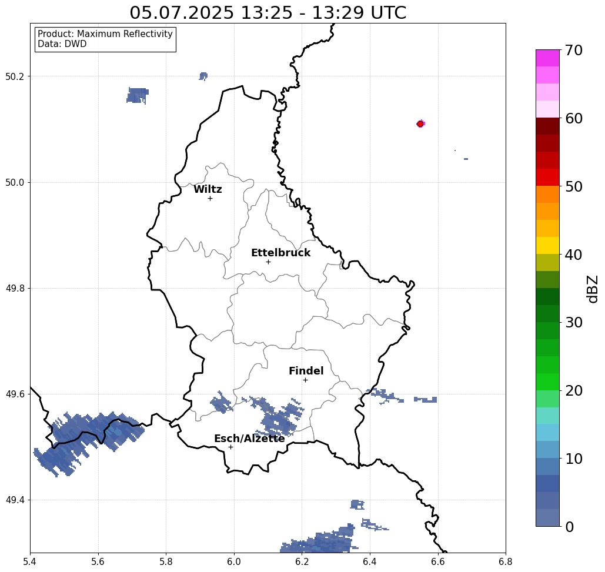Click the dBZ colorbar axis label
605x572 pixels.
tap(592, 289)
